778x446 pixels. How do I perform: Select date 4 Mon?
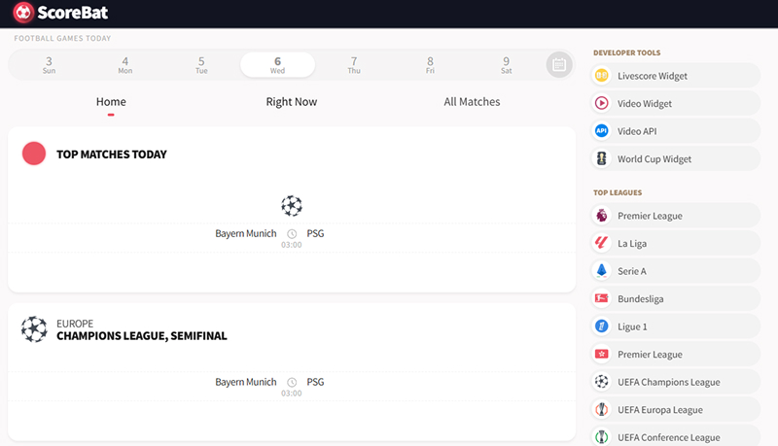click(125, 65)
